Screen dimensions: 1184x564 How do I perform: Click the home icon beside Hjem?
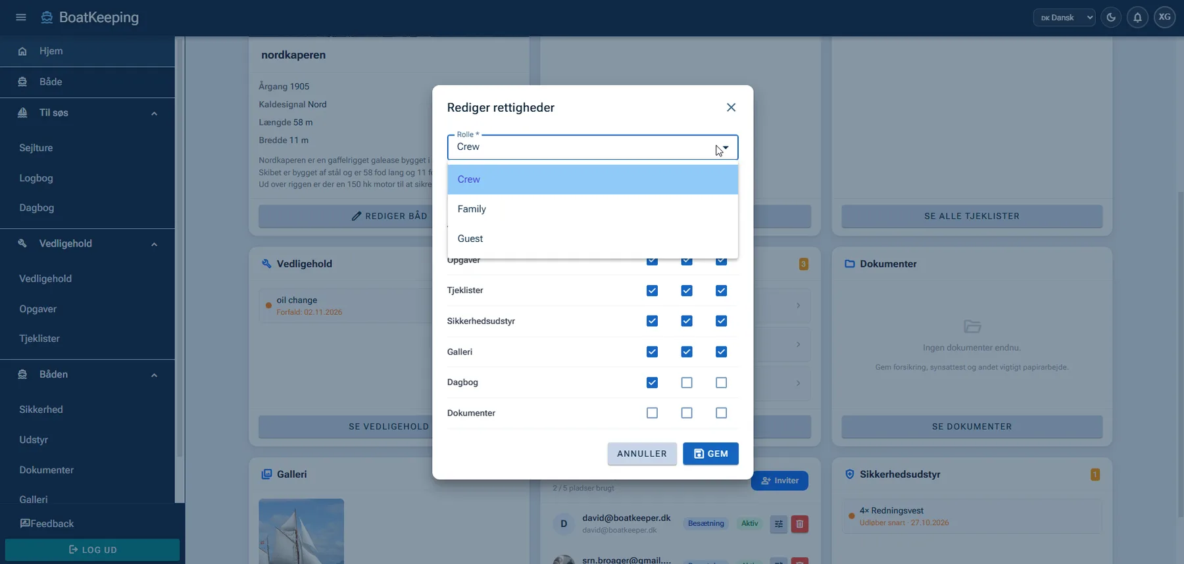pyautogui.click(x=22, y=51)
